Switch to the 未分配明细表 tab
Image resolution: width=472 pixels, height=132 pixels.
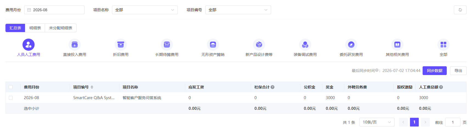pos(61,28)
